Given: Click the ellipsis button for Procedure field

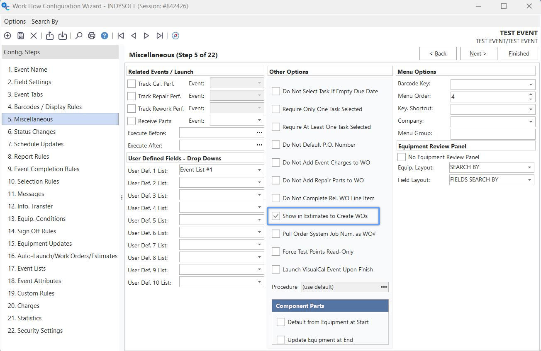Looking at the screenshot, I should point(384,287).
